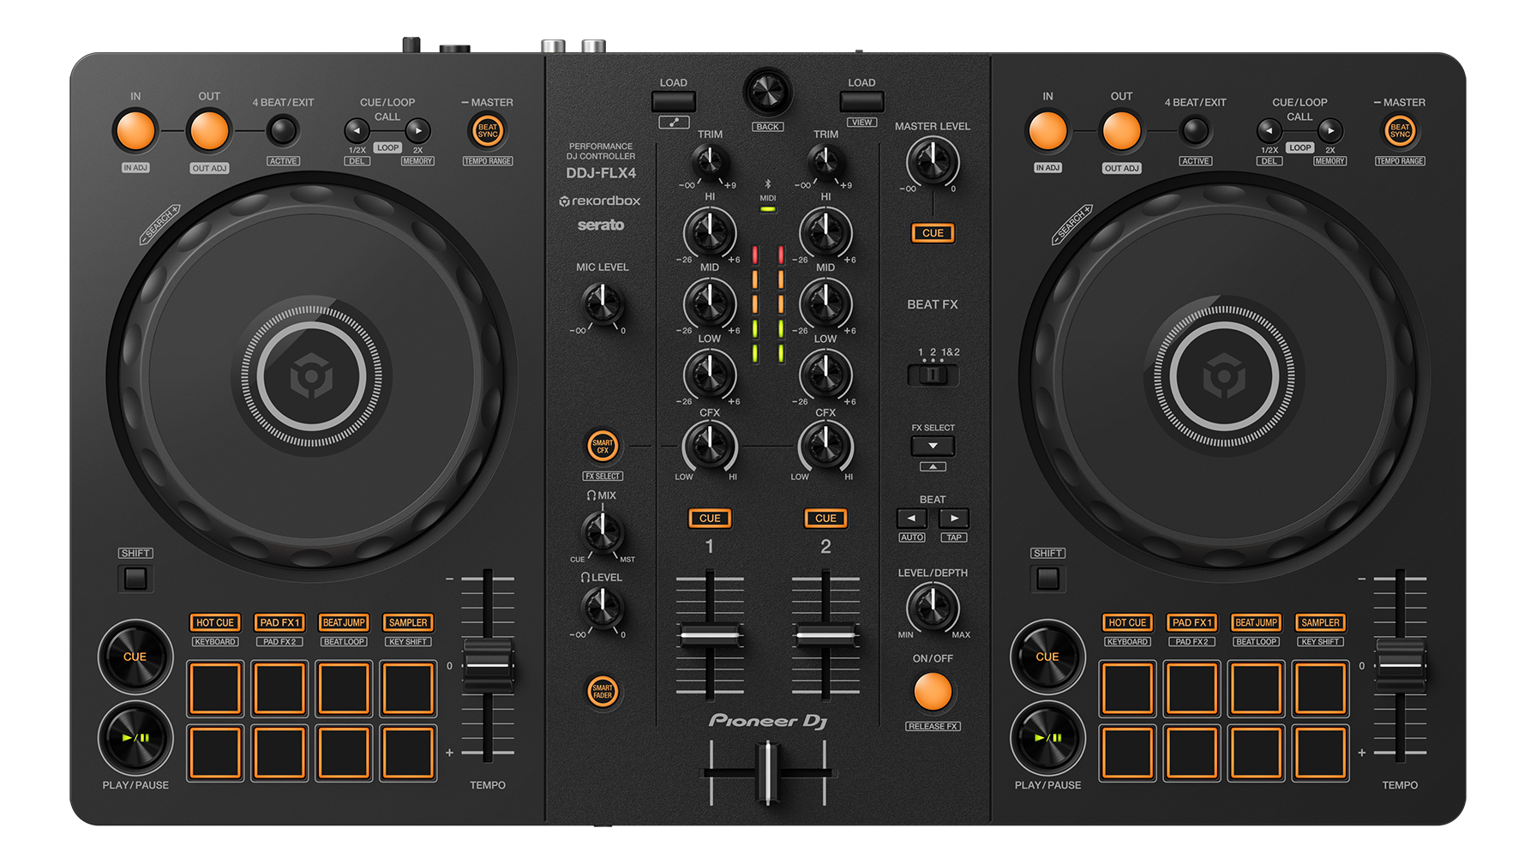
Task: Tap the first top-row pad on left deck
Action: pyautogui.click(x=214, y=688)
